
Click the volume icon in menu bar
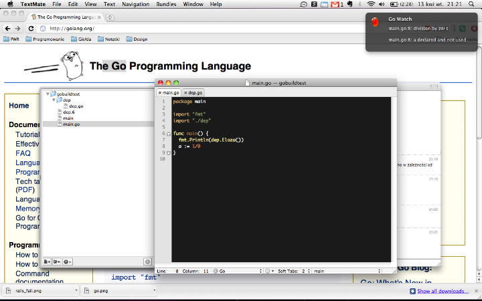382,4
